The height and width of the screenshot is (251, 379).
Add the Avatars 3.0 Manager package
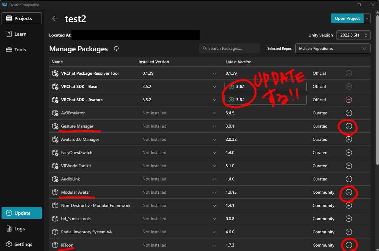(x=349, y=139)
